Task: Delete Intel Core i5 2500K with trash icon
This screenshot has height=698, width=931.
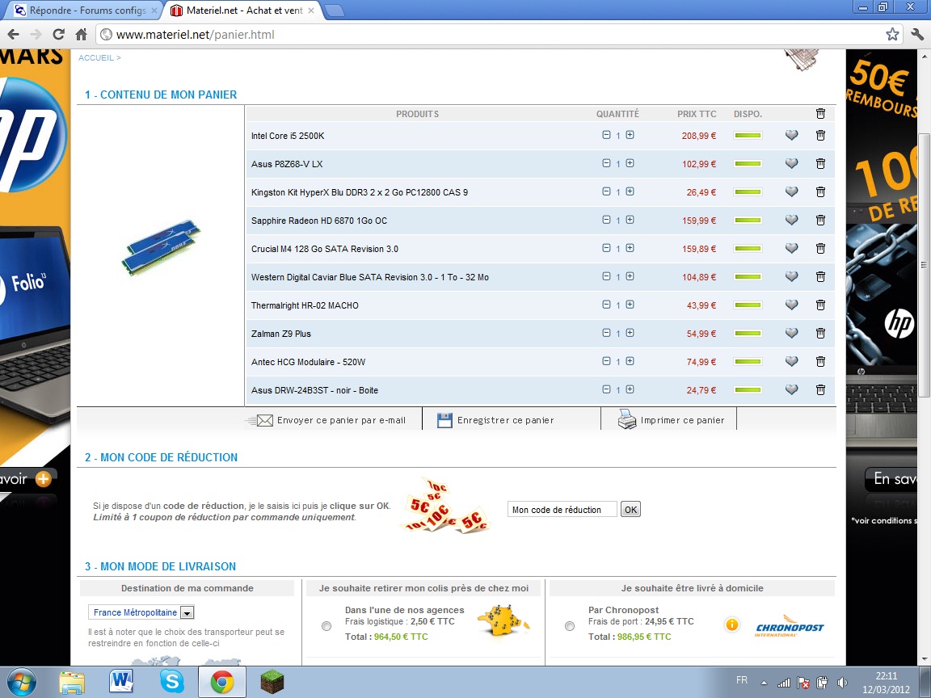Action: [x=820, y=136]
